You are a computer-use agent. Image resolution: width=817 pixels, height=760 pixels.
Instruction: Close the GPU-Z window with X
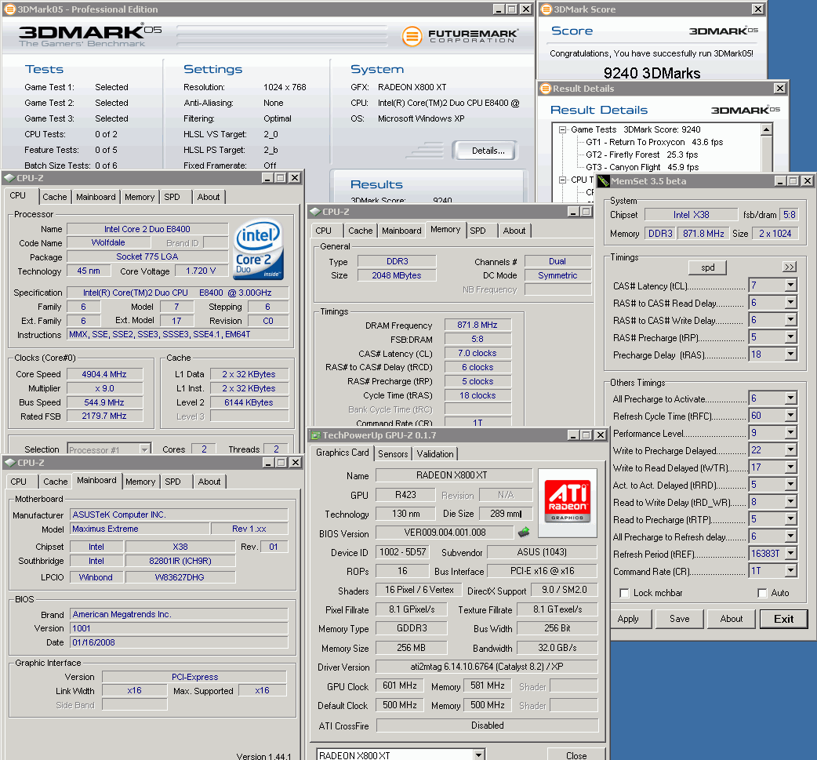[x=601, y=435]
